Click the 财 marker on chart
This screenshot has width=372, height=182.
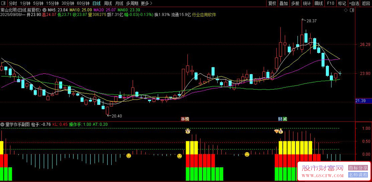[280, 119]
